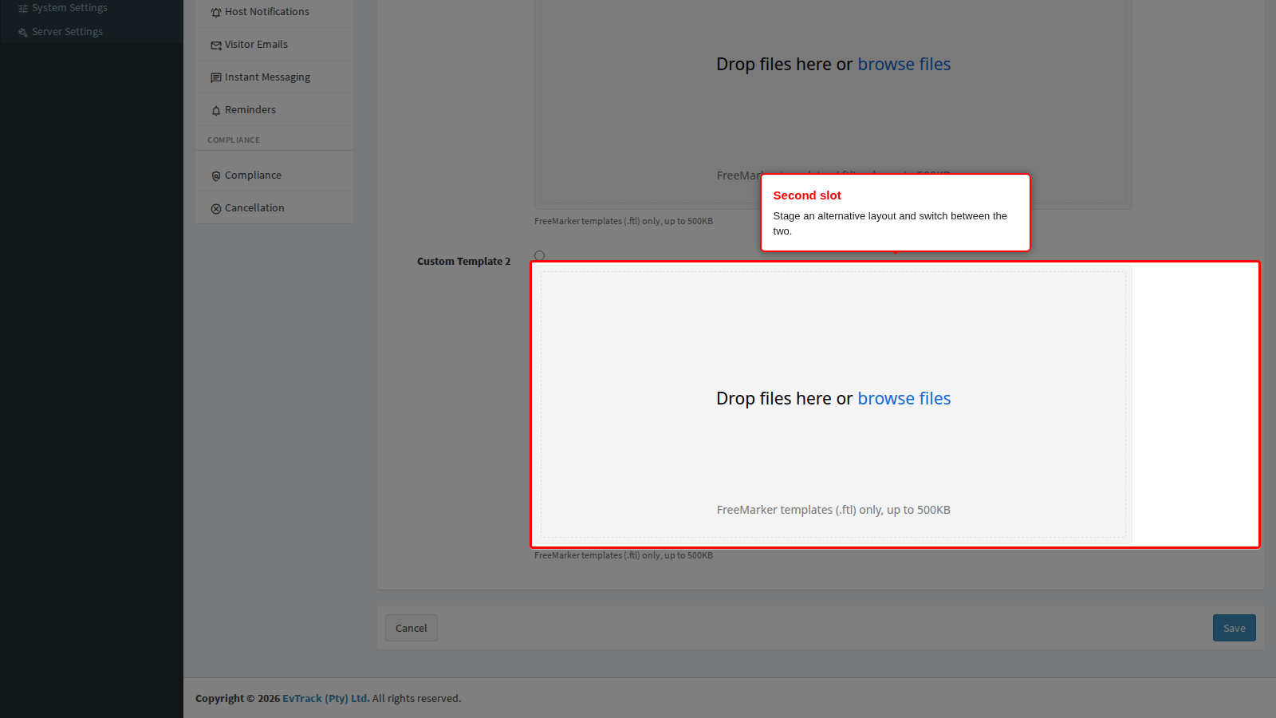Click the Host Notifications bell icon
The image size is (1276, 718).
click(216, 13)
